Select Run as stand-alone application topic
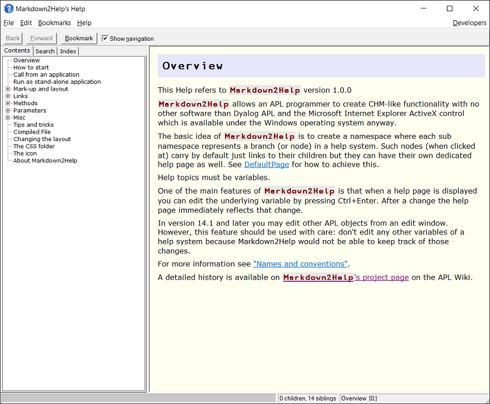The width and height of the screenshot is (490, 404). point(57,82)
